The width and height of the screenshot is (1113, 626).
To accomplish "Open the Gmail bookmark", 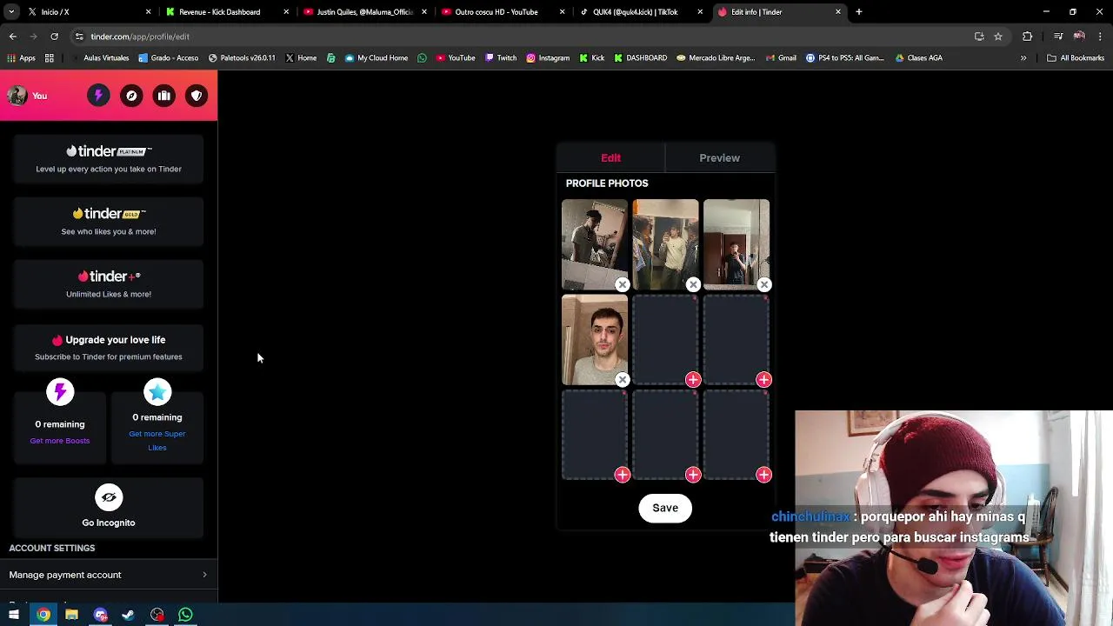I will click(x=781, y=58).
